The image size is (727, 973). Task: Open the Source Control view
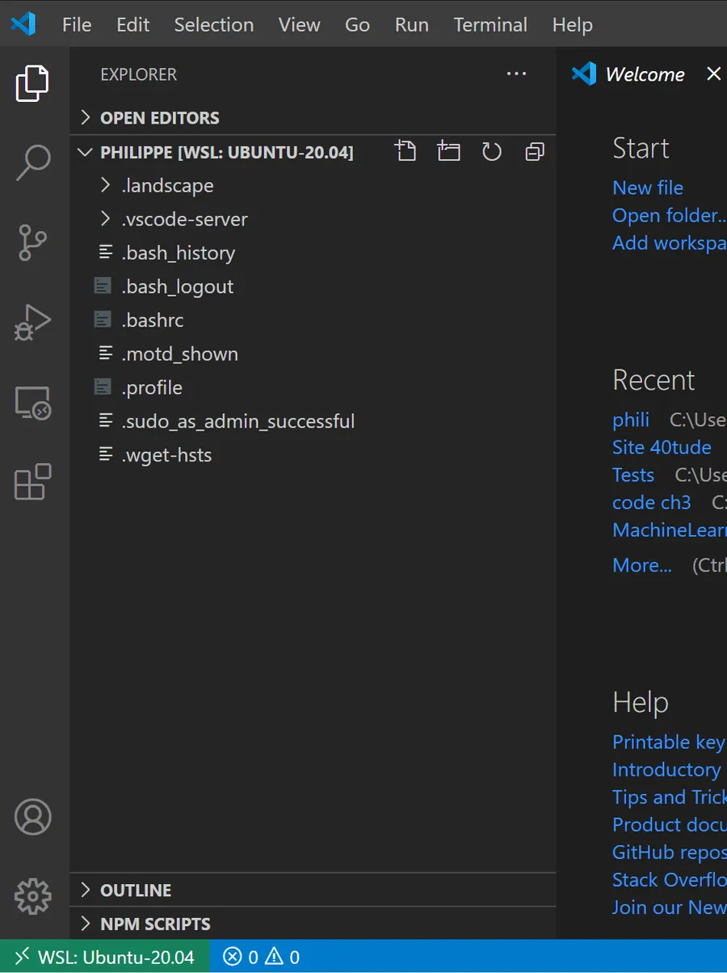pos(33,242)
